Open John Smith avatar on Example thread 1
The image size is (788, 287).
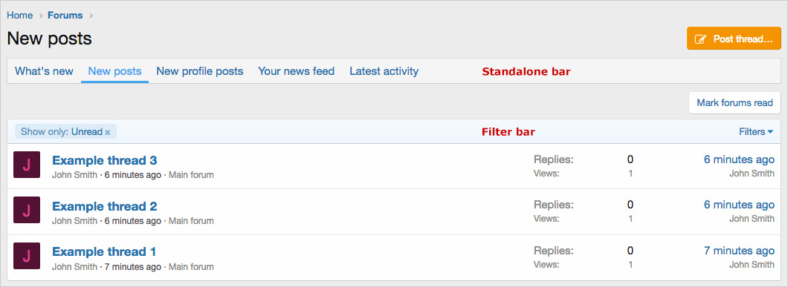pyautogui.click(x=27, y=256)
